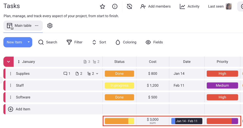Screen dimensions: 243x128
Task: Click the Search tool
Action: point(48,42)
